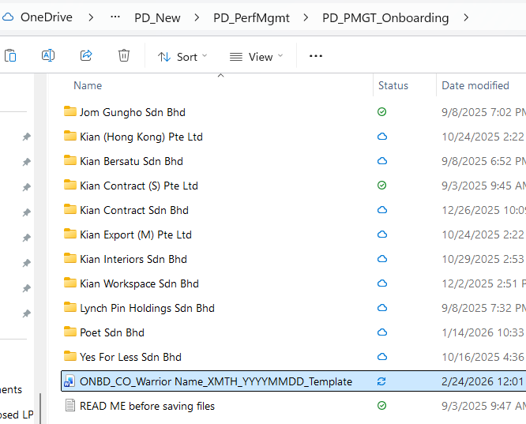Click folder icon of Jom Gungho Sdn Bhd

(70, 112)
